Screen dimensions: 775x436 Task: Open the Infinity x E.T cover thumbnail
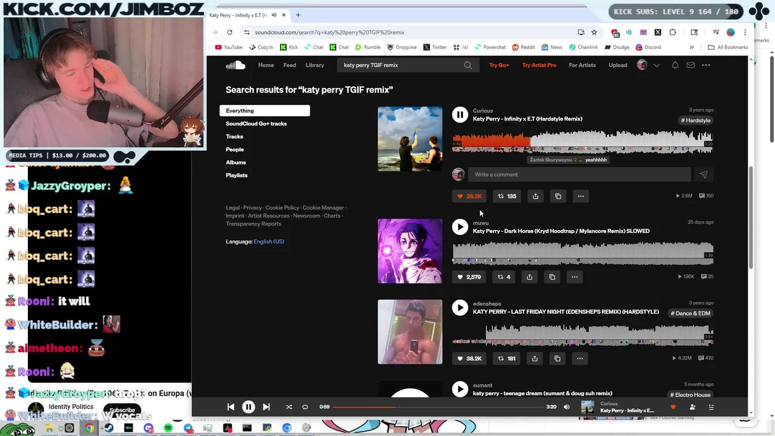(x=410, y=139)
